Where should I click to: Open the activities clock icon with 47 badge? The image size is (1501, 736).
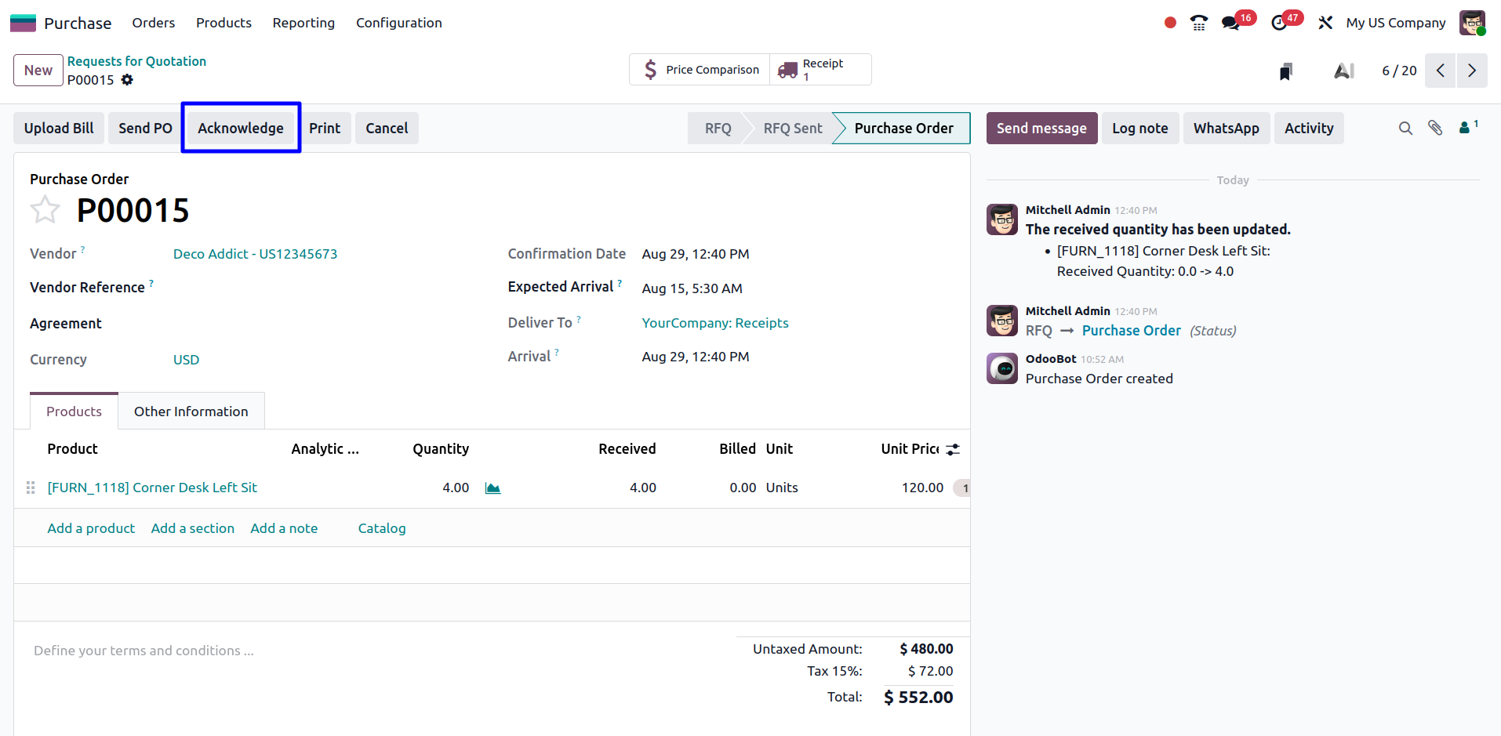1279,23
